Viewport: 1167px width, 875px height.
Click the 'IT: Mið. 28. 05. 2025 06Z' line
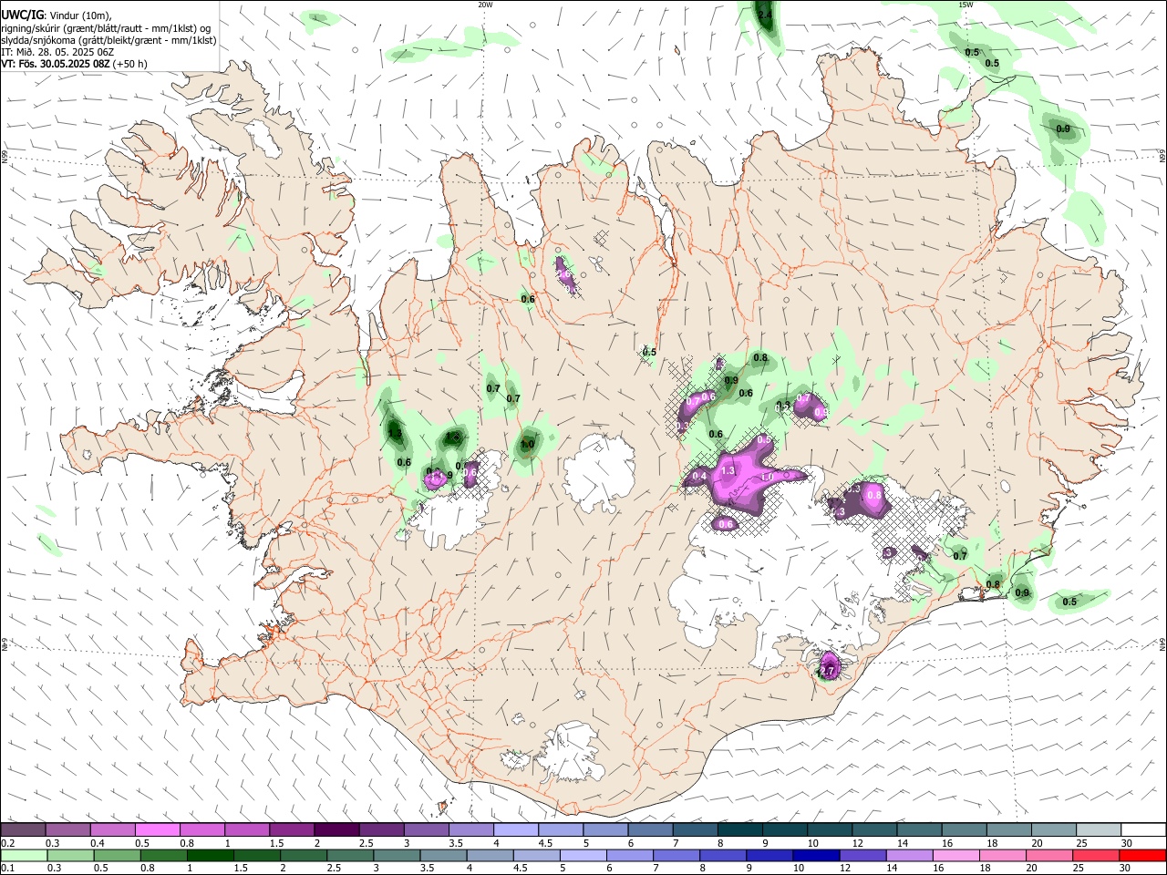tap(57, 52)
